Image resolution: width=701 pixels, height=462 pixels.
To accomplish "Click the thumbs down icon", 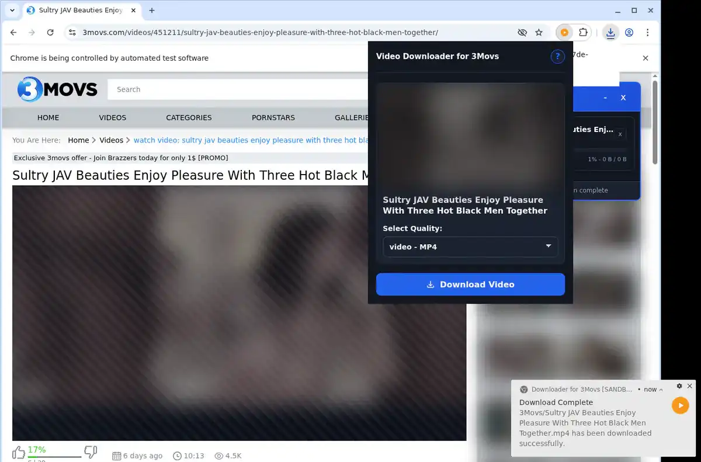I will tap(91, 451).
